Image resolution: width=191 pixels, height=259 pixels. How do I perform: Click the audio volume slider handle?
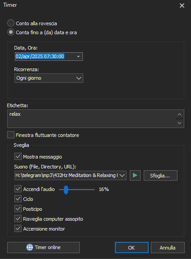pos(66,190)
